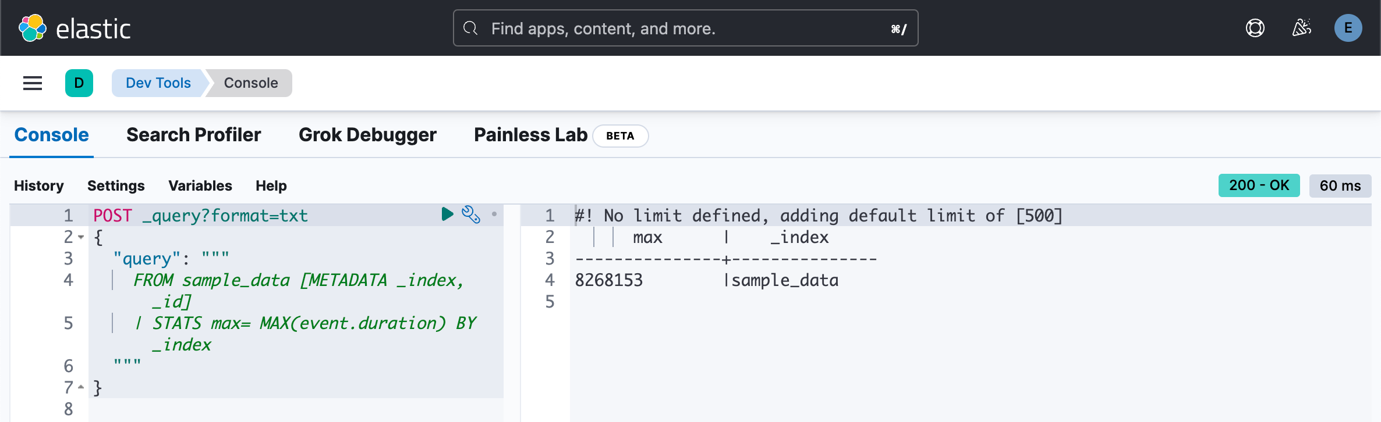Click the Elastic logo
Viewport: 1381px width, 422px height.
(75, 28)
